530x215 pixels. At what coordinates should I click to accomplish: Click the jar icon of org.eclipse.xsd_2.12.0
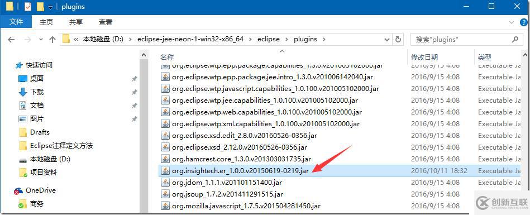coord(165,147)
